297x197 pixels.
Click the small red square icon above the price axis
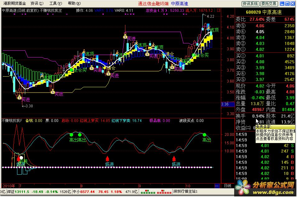click(x=219, y=10)
